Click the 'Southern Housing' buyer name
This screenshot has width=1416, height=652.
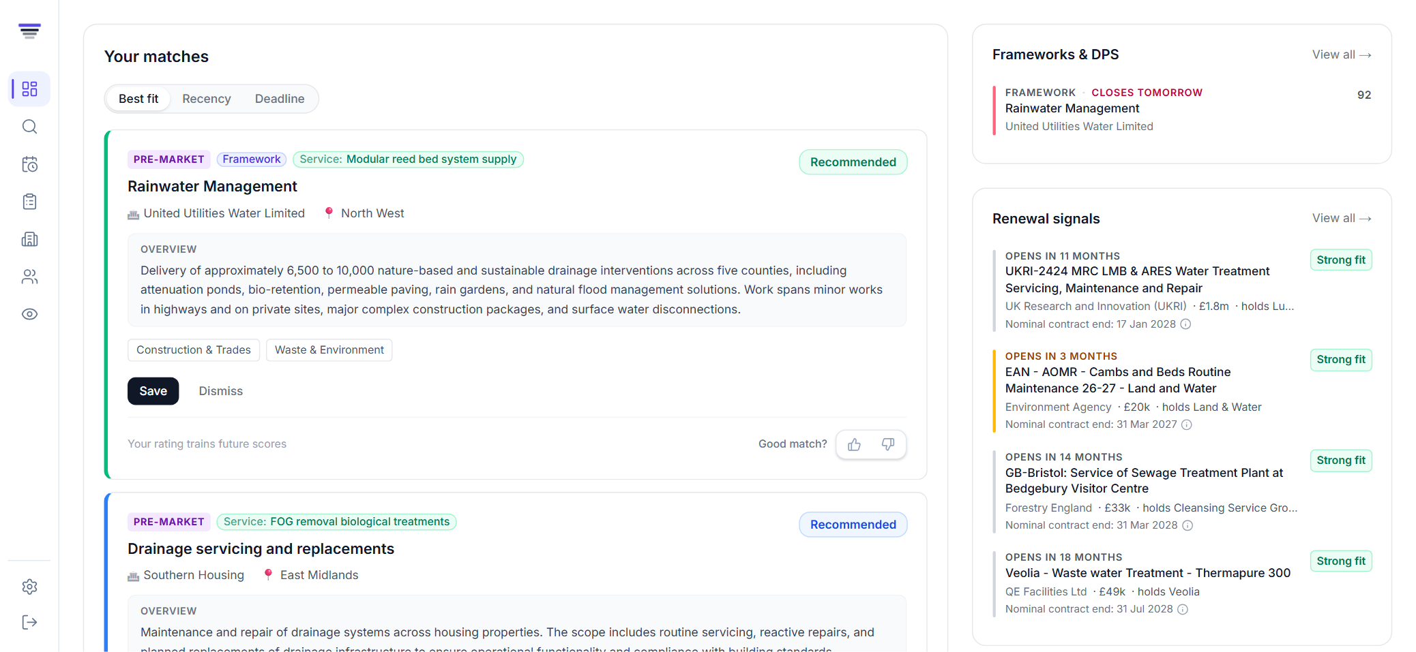pyautogui.click(x=194, y=575)
